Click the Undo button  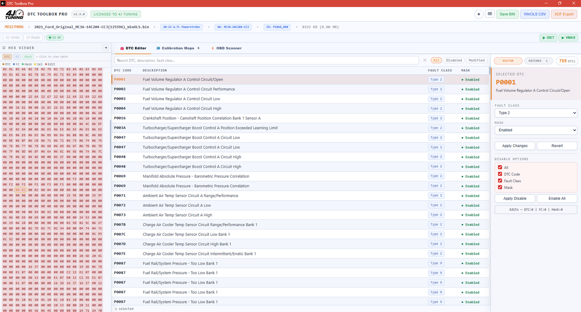click(x=13, y=37)
